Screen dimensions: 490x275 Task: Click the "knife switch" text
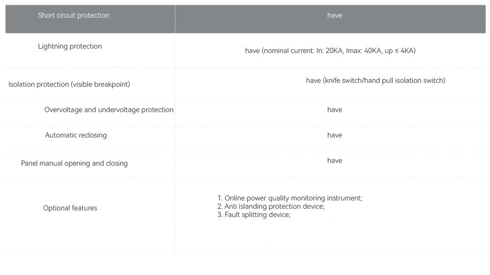(x=345, y=81)
